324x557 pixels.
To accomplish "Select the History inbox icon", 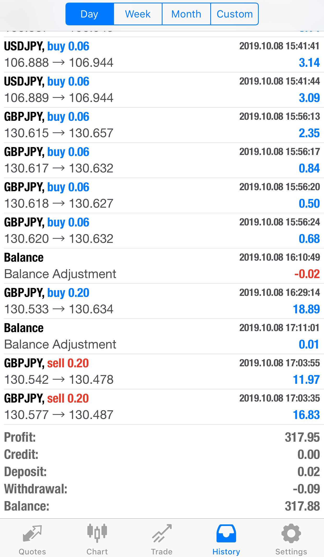I will coord(226,533).
